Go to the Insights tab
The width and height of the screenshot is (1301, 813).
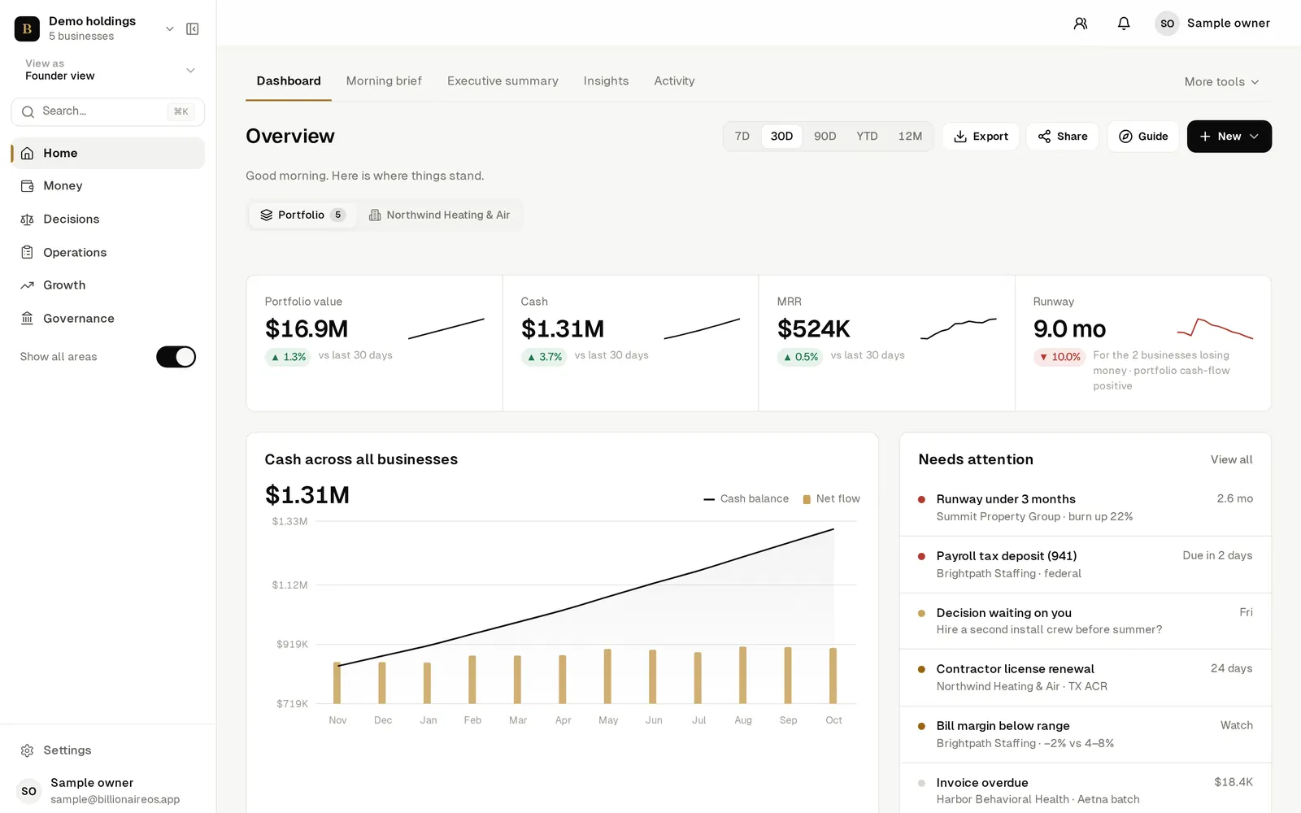(606, 81)
